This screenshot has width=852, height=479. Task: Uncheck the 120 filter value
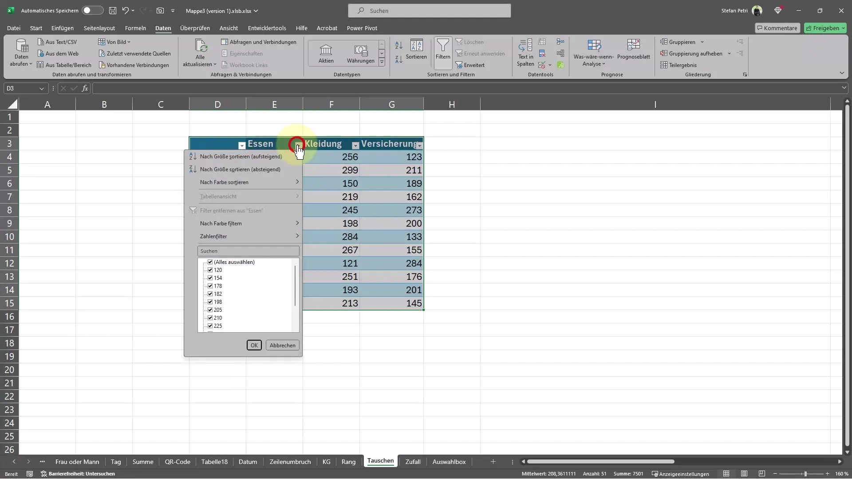(x=210, y=270)
